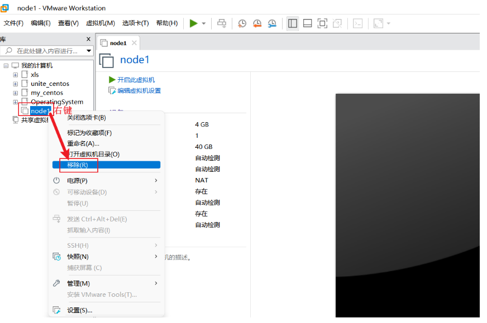Close the node1 tab
Viewport: 487px width, 323px height.
[134, 43]
